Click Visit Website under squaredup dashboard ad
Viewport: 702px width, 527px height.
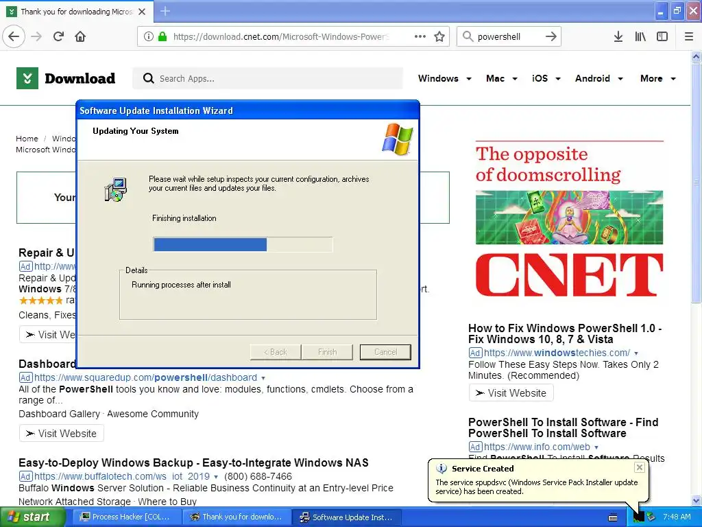62,434
